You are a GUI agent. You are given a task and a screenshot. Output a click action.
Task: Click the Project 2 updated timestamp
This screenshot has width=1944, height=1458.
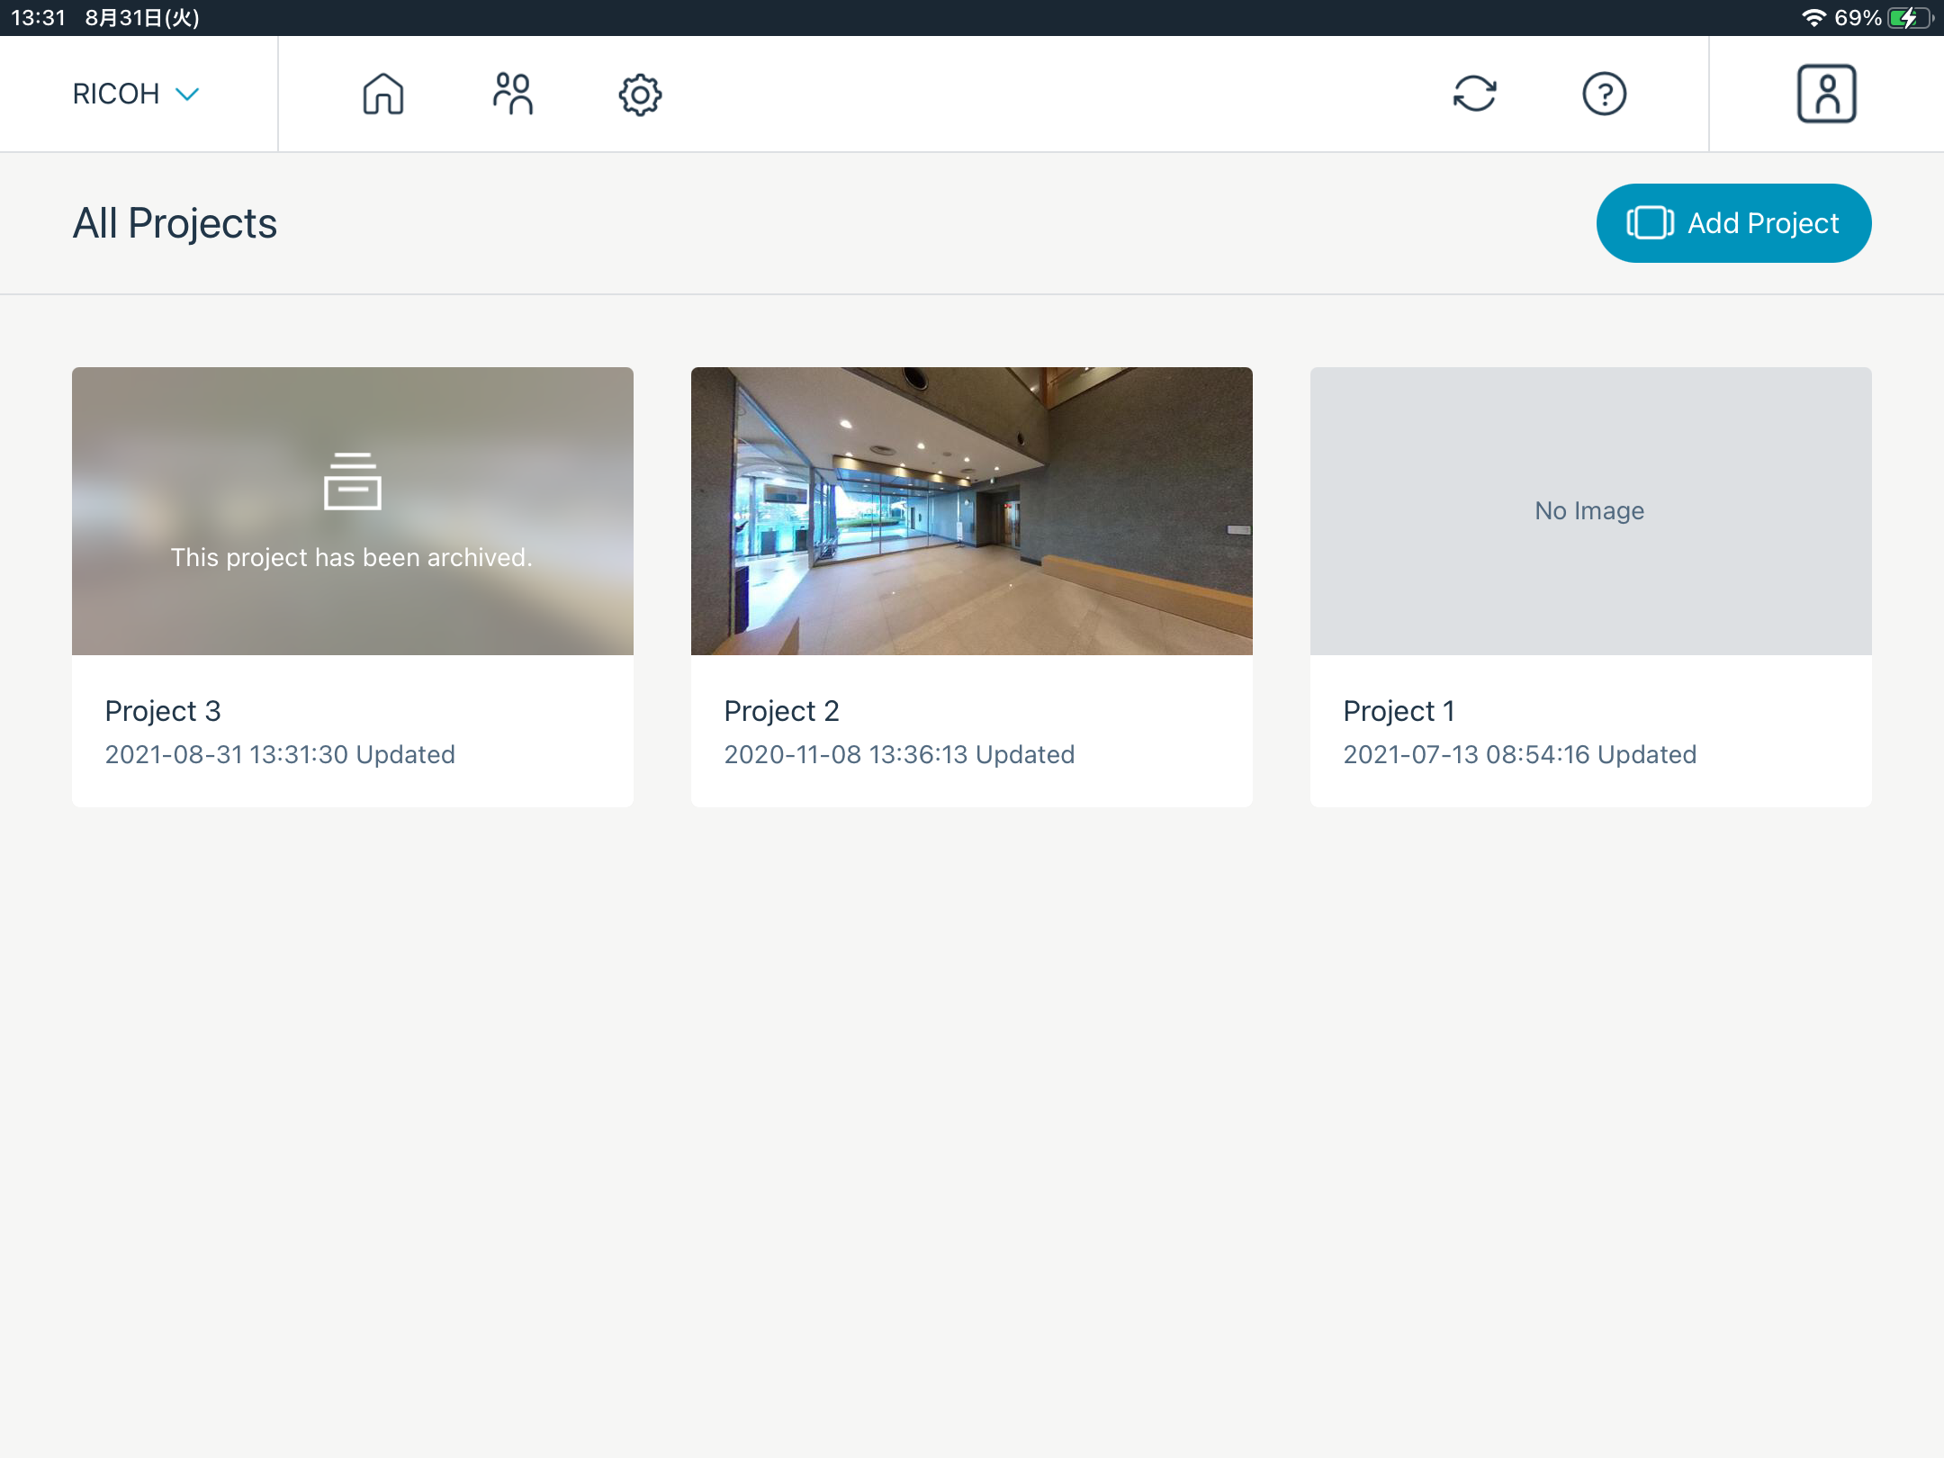(x=899, y=754)
